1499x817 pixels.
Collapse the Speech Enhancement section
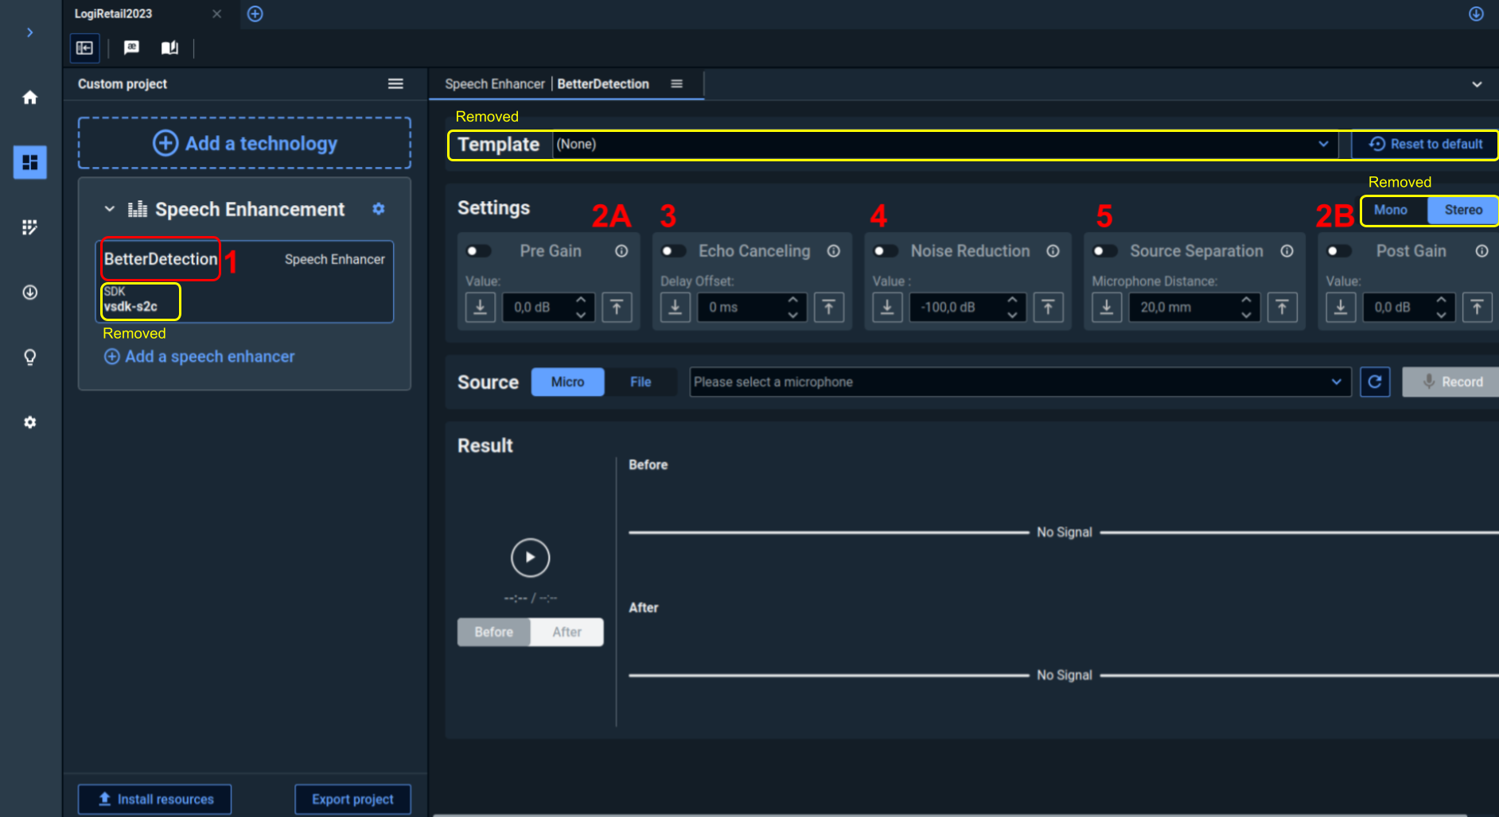(x=110, y=209)
